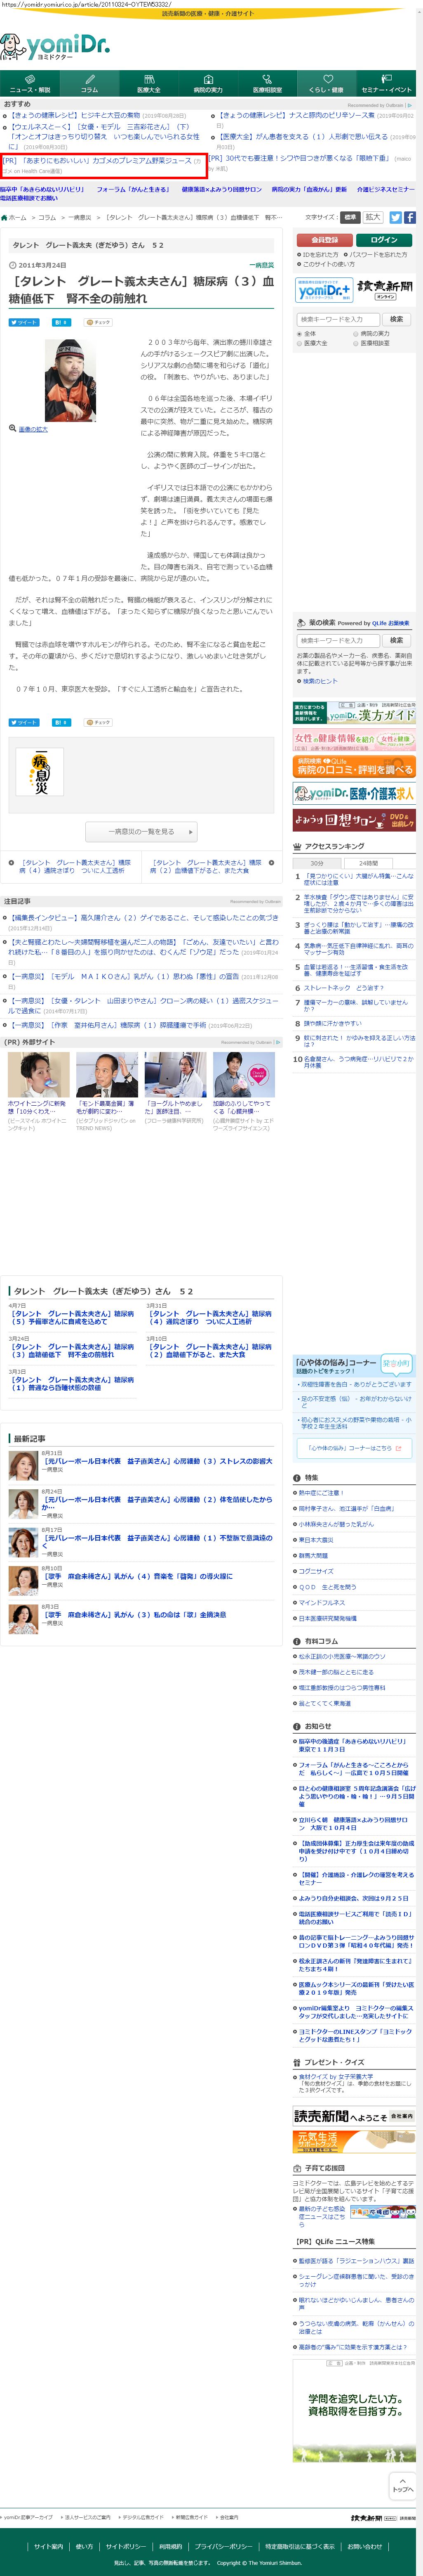Click 一病息災の一覧を見る button

click(141, 831)
